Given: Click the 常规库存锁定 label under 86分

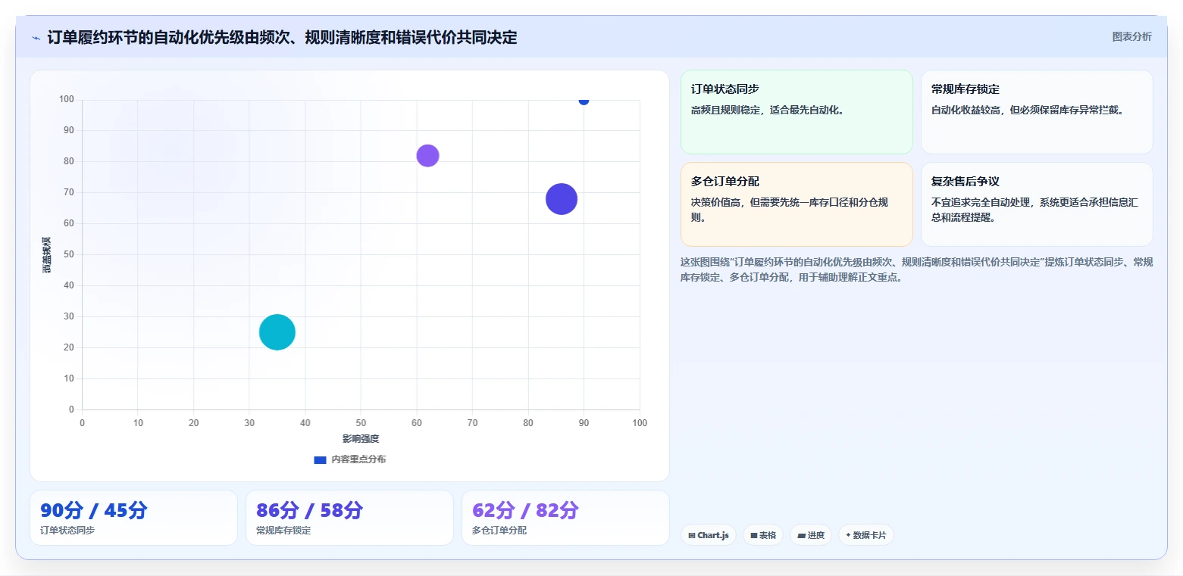Looking at the screenshot, I should point(283,531).
